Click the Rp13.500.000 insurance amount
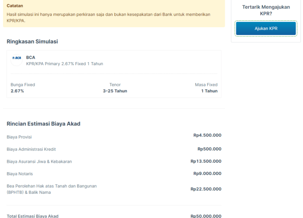 click(x=206, y=161)
